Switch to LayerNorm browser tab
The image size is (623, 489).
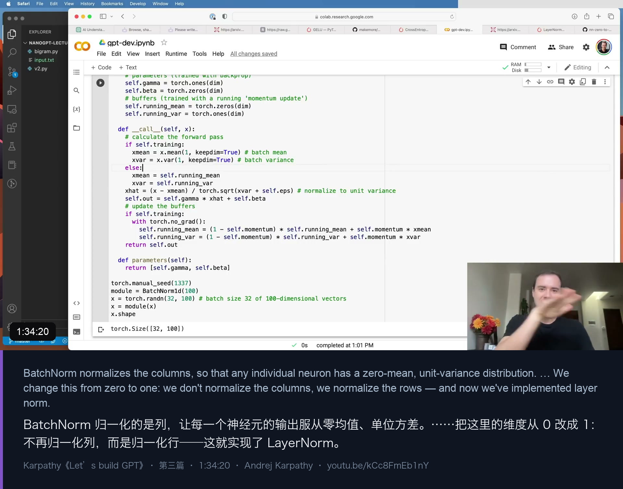pos(551,30)
